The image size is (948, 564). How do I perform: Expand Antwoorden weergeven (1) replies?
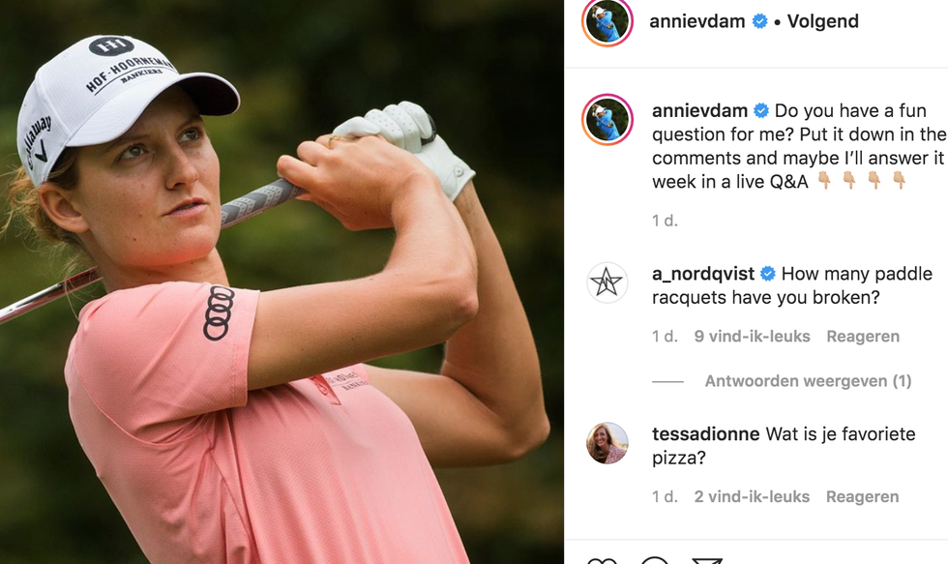click(808, 381)
